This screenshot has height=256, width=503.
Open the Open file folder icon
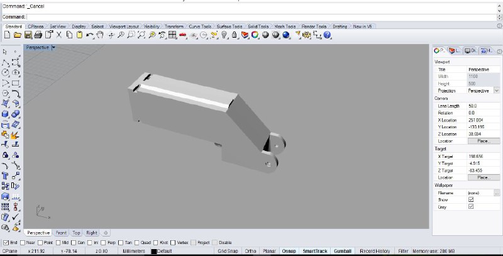(17, 35)
